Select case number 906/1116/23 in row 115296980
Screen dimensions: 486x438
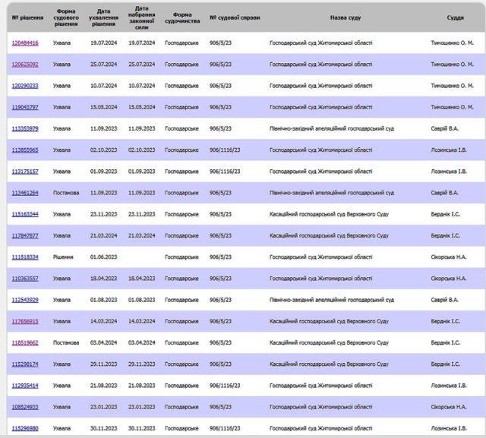[x=225, y=428]
